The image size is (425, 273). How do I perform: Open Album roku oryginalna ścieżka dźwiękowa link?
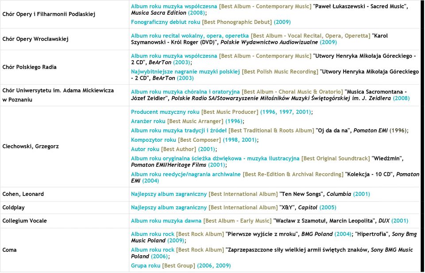[x=215, y=158]
